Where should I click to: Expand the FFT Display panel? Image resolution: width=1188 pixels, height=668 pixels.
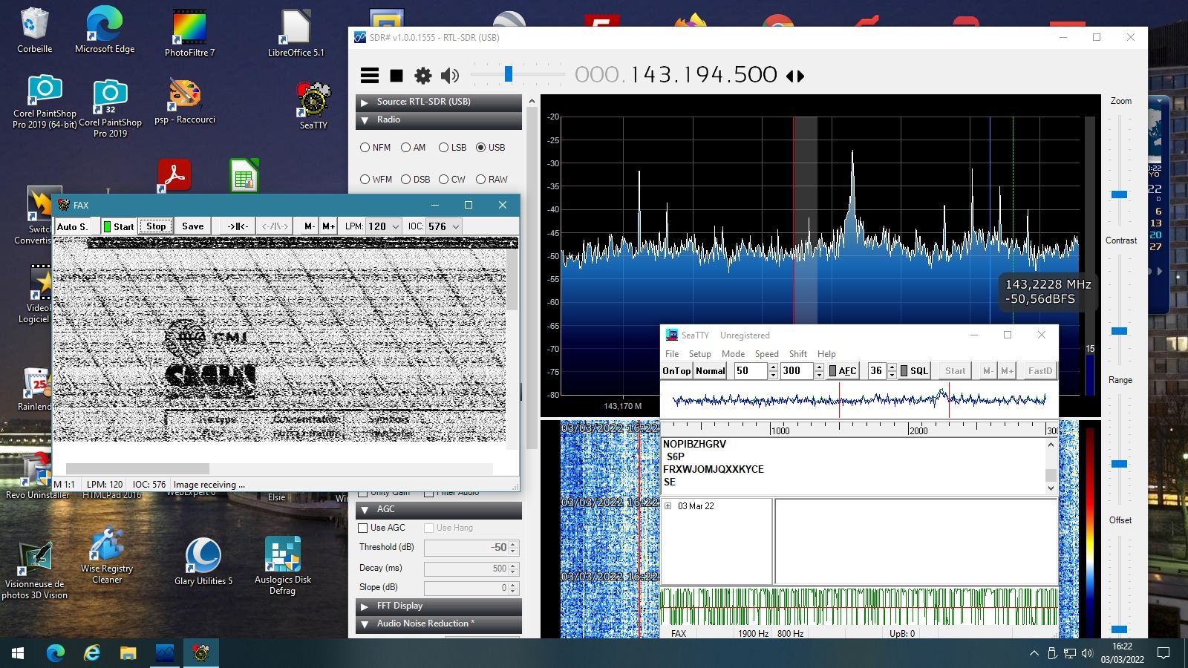[x=439, y=606]
